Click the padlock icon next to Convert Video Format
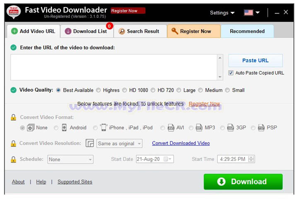This screenshot has height=199, width=298. tap(13, 117)
